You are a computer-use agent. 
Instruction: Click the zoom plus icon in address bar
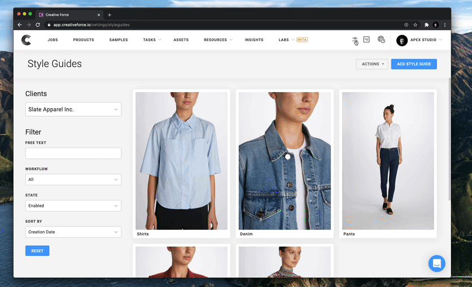click(406, 25)
